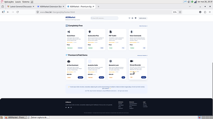213x119 pixels.
Task: Click the Analytics Suite card icon
Action: [x=90, y=61]
